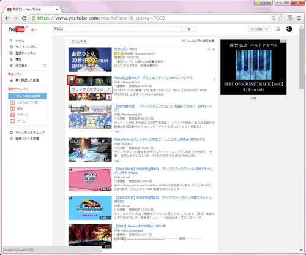Click the download icon on the pink 2015/08/16 thumbnail
Screen dimensions: 306x255
tap(70, 169)
